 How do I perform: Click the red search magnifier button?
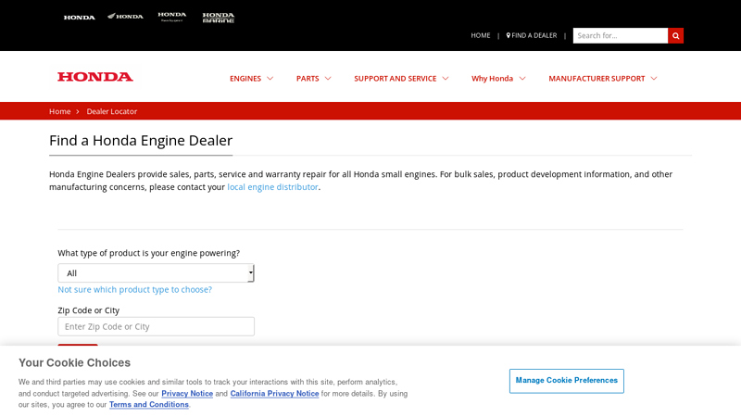[x=676, y=35]
